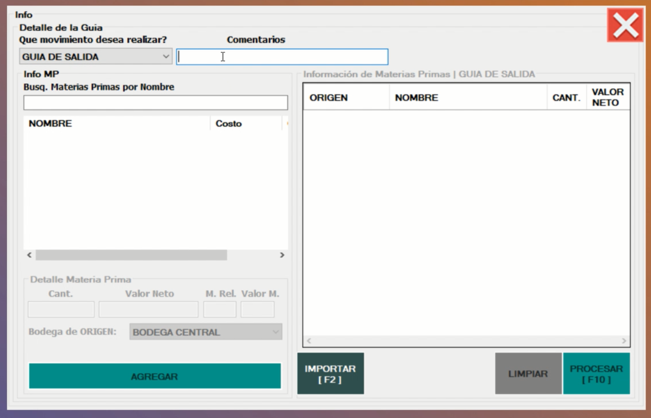Click the Cant. quantity input field
The height and width of the screenshot is (418, 651).
point(61,309)
